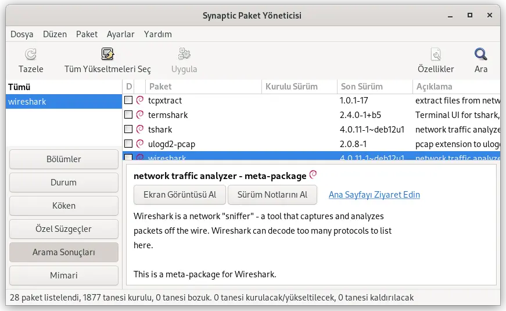The width and height of the screenshot is (506, 311).
Task: Click the Özel Süzgeçler button
Action: click(x=64, y=229)
